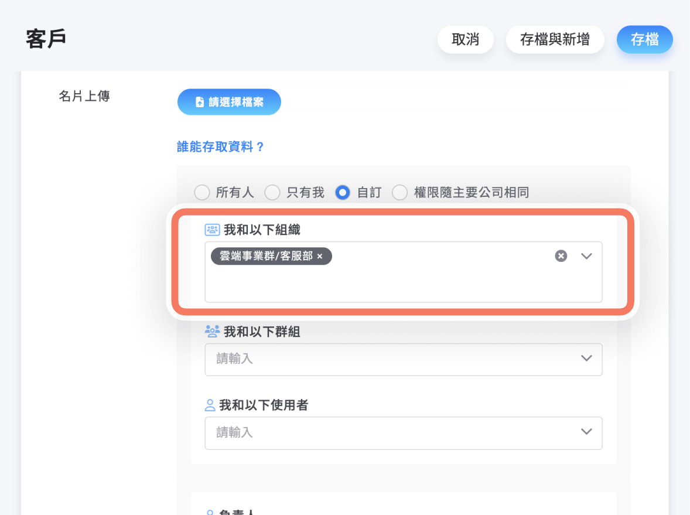Click the upload icon in 請選擇檔案 button

pos(200,103)
